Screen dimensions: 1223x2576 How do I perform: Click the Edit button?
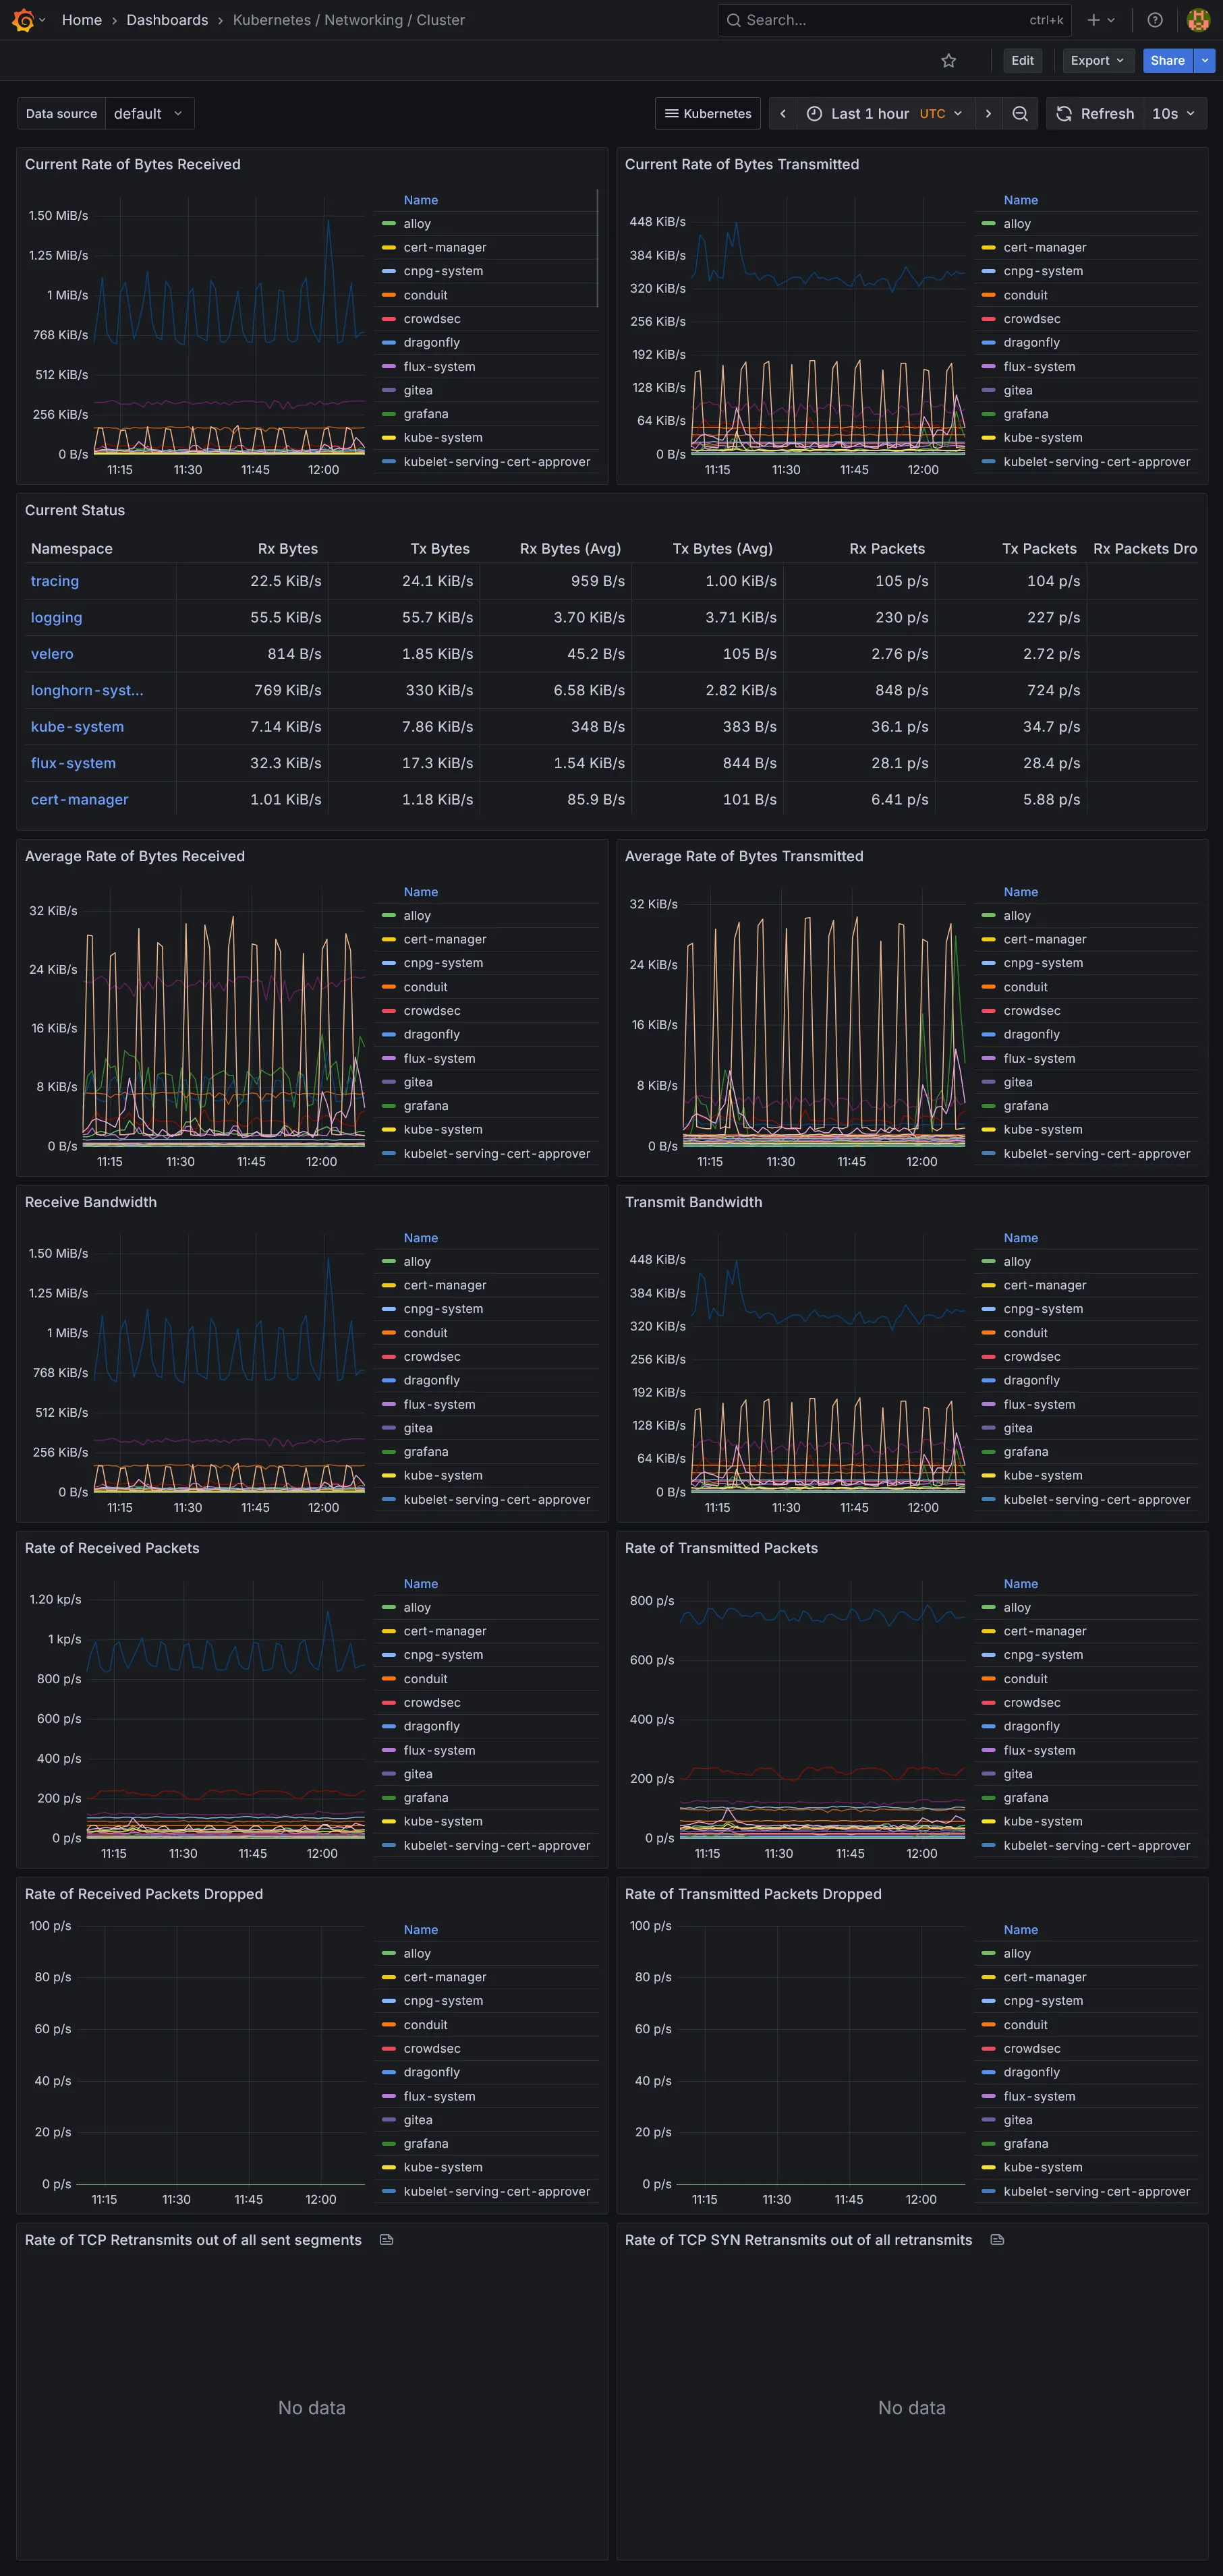coord(1021,61)
